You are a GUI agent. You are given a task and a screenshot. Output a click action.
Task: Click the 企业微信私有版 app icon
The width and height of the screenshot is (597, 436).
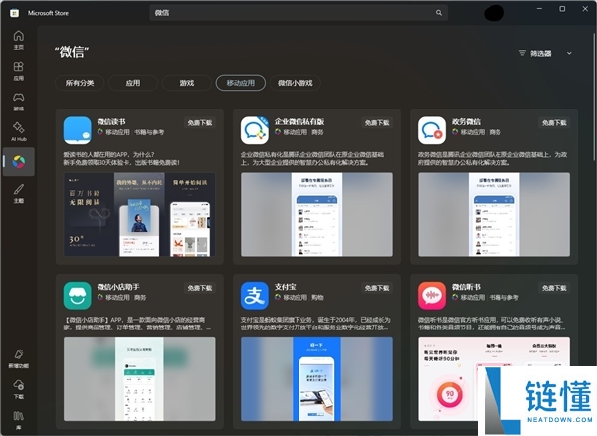tap(255, 130)
